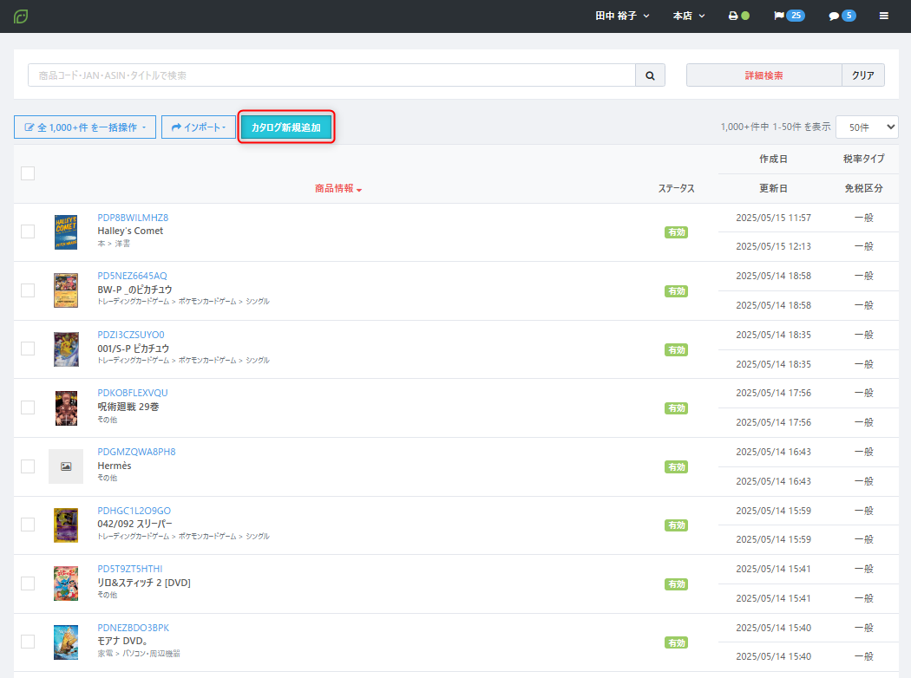Sort by 商品情報 column header
The image size is (911, 678).
click(338, 188)
